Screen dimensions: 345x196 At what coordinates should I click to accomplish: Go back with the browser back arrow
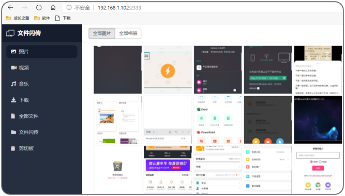10,8
